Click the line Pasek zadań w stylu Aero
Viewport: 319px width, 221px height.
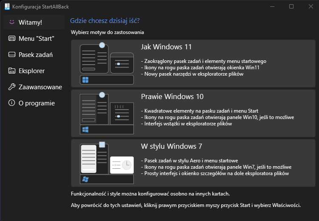pyautogui.click(x=189, y=161)
